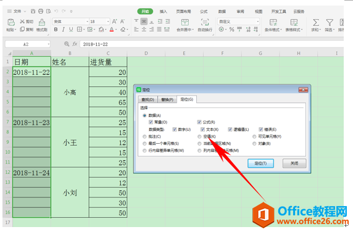Click the Print icon in quick access bar
353x232 pixels.
pyautogui.click(x=41, y=11)
